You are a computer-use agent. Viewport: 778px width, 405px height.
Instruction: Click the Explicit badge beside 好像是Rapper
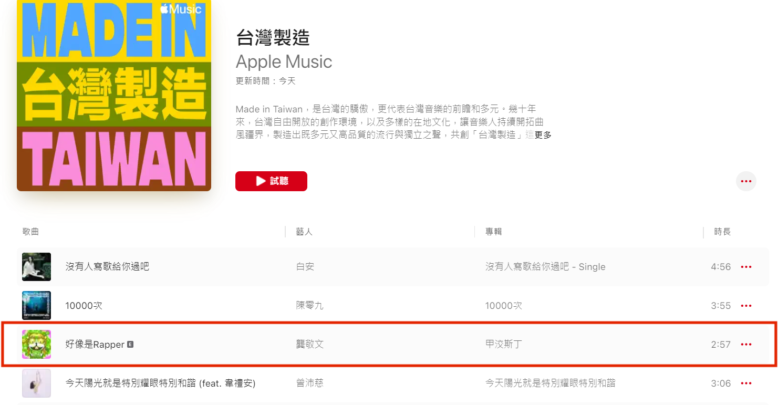[x=130, y=345]
